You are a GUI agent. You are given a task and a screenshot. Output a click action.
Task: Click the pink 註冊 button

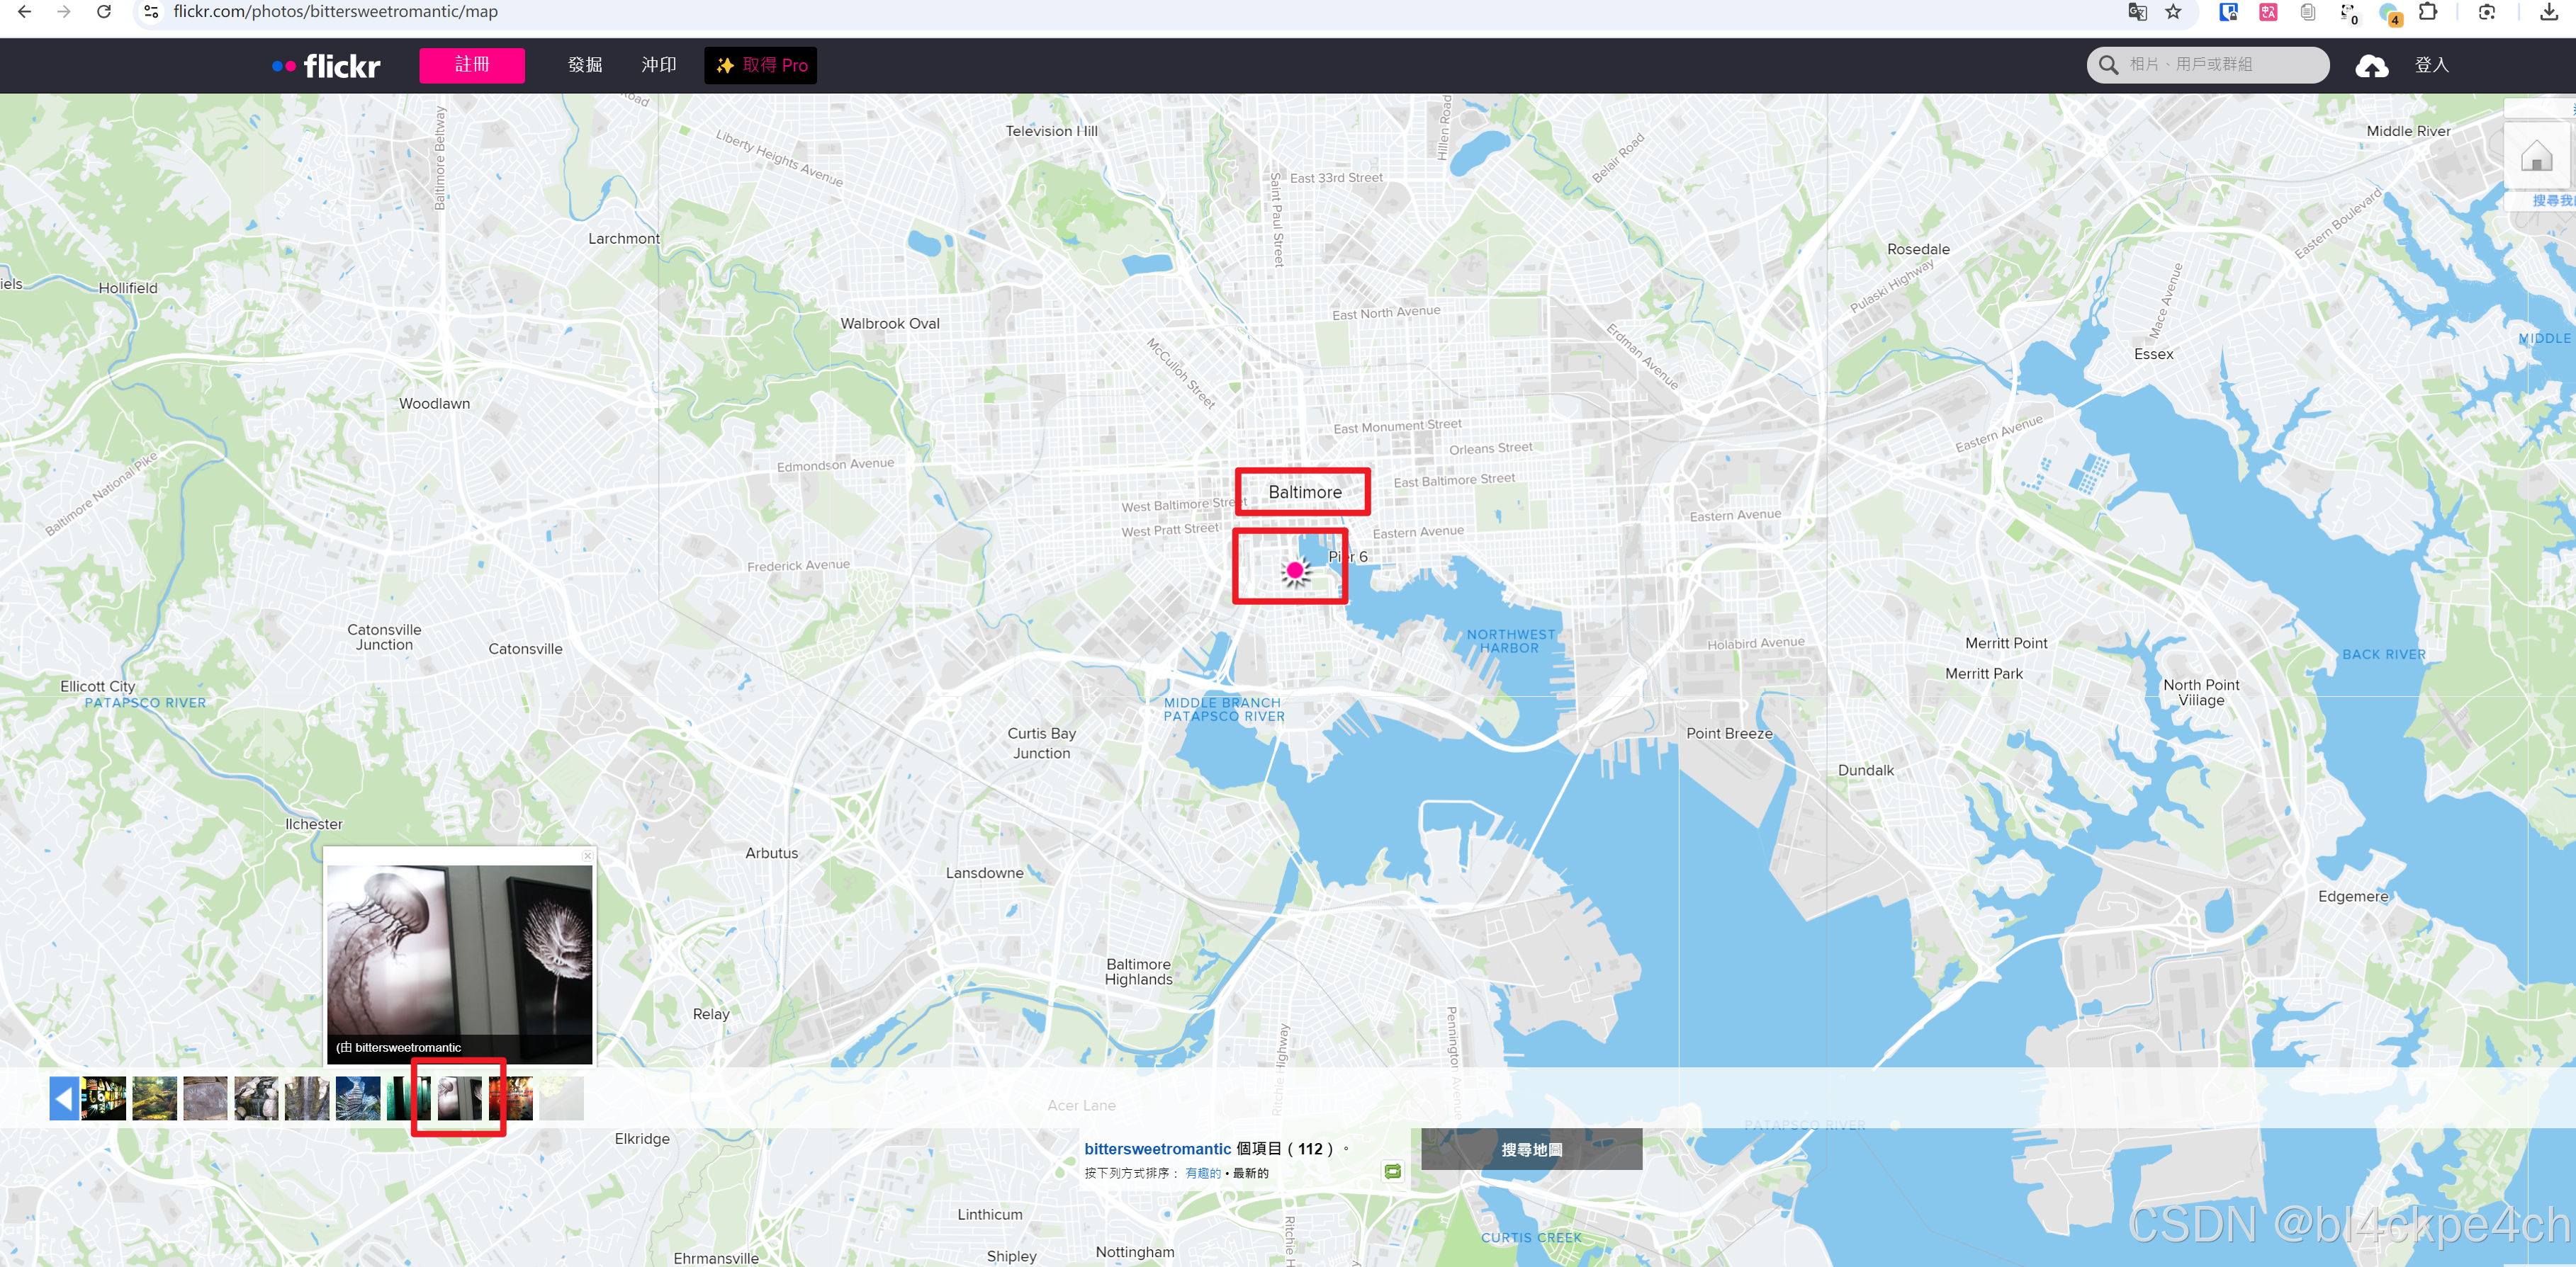tap(472, 65)
